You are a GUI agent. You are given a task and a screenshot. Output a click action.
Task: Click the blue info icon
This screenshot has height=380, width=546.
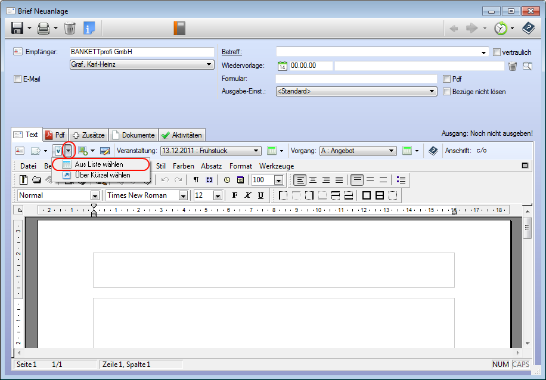click(89, 28)
